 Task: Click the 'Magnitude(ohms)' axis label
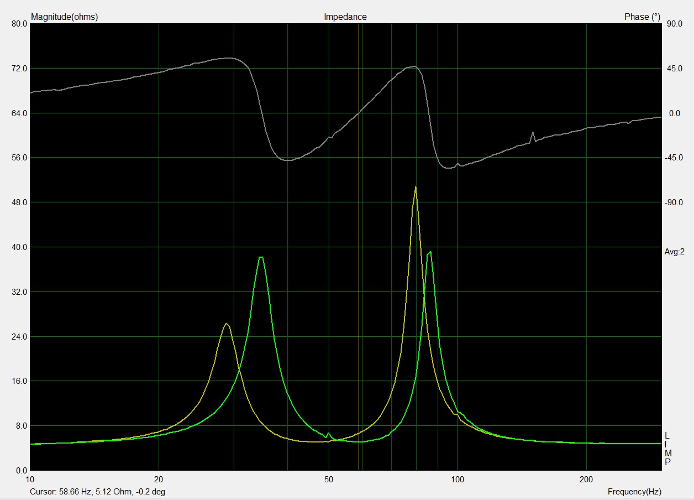65,17
